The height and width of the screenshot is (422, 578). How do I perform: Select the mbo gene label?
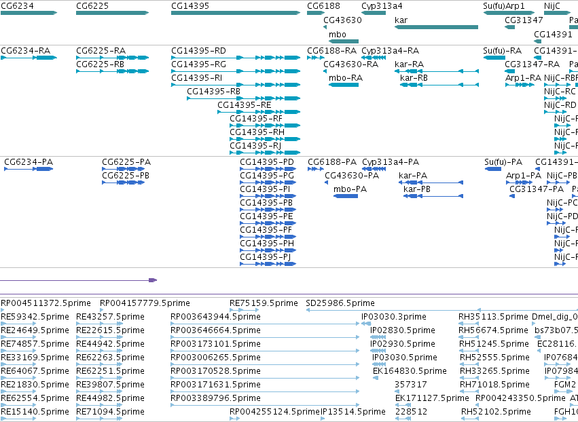338,35
